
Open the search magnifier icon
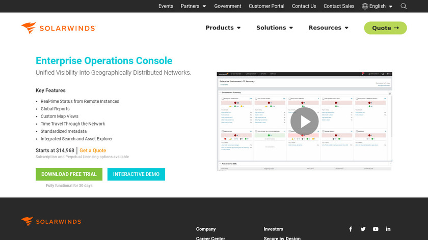coord(404,6)
